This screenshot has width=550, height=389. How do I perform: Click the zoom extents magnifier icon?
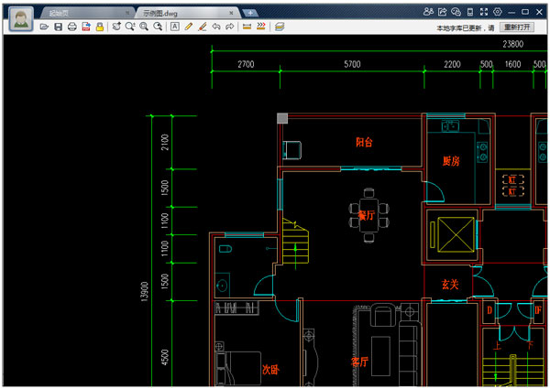pos(158,27)
